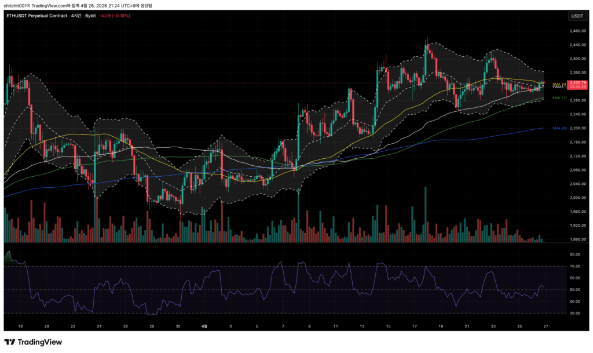This screenshot has height=353, width=593.
Task: Click the red -4.29 (-0.18%) change value
Action: point(115,16)
